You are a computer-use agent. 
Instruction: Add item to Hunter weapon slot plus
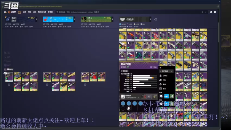point(85,85)
